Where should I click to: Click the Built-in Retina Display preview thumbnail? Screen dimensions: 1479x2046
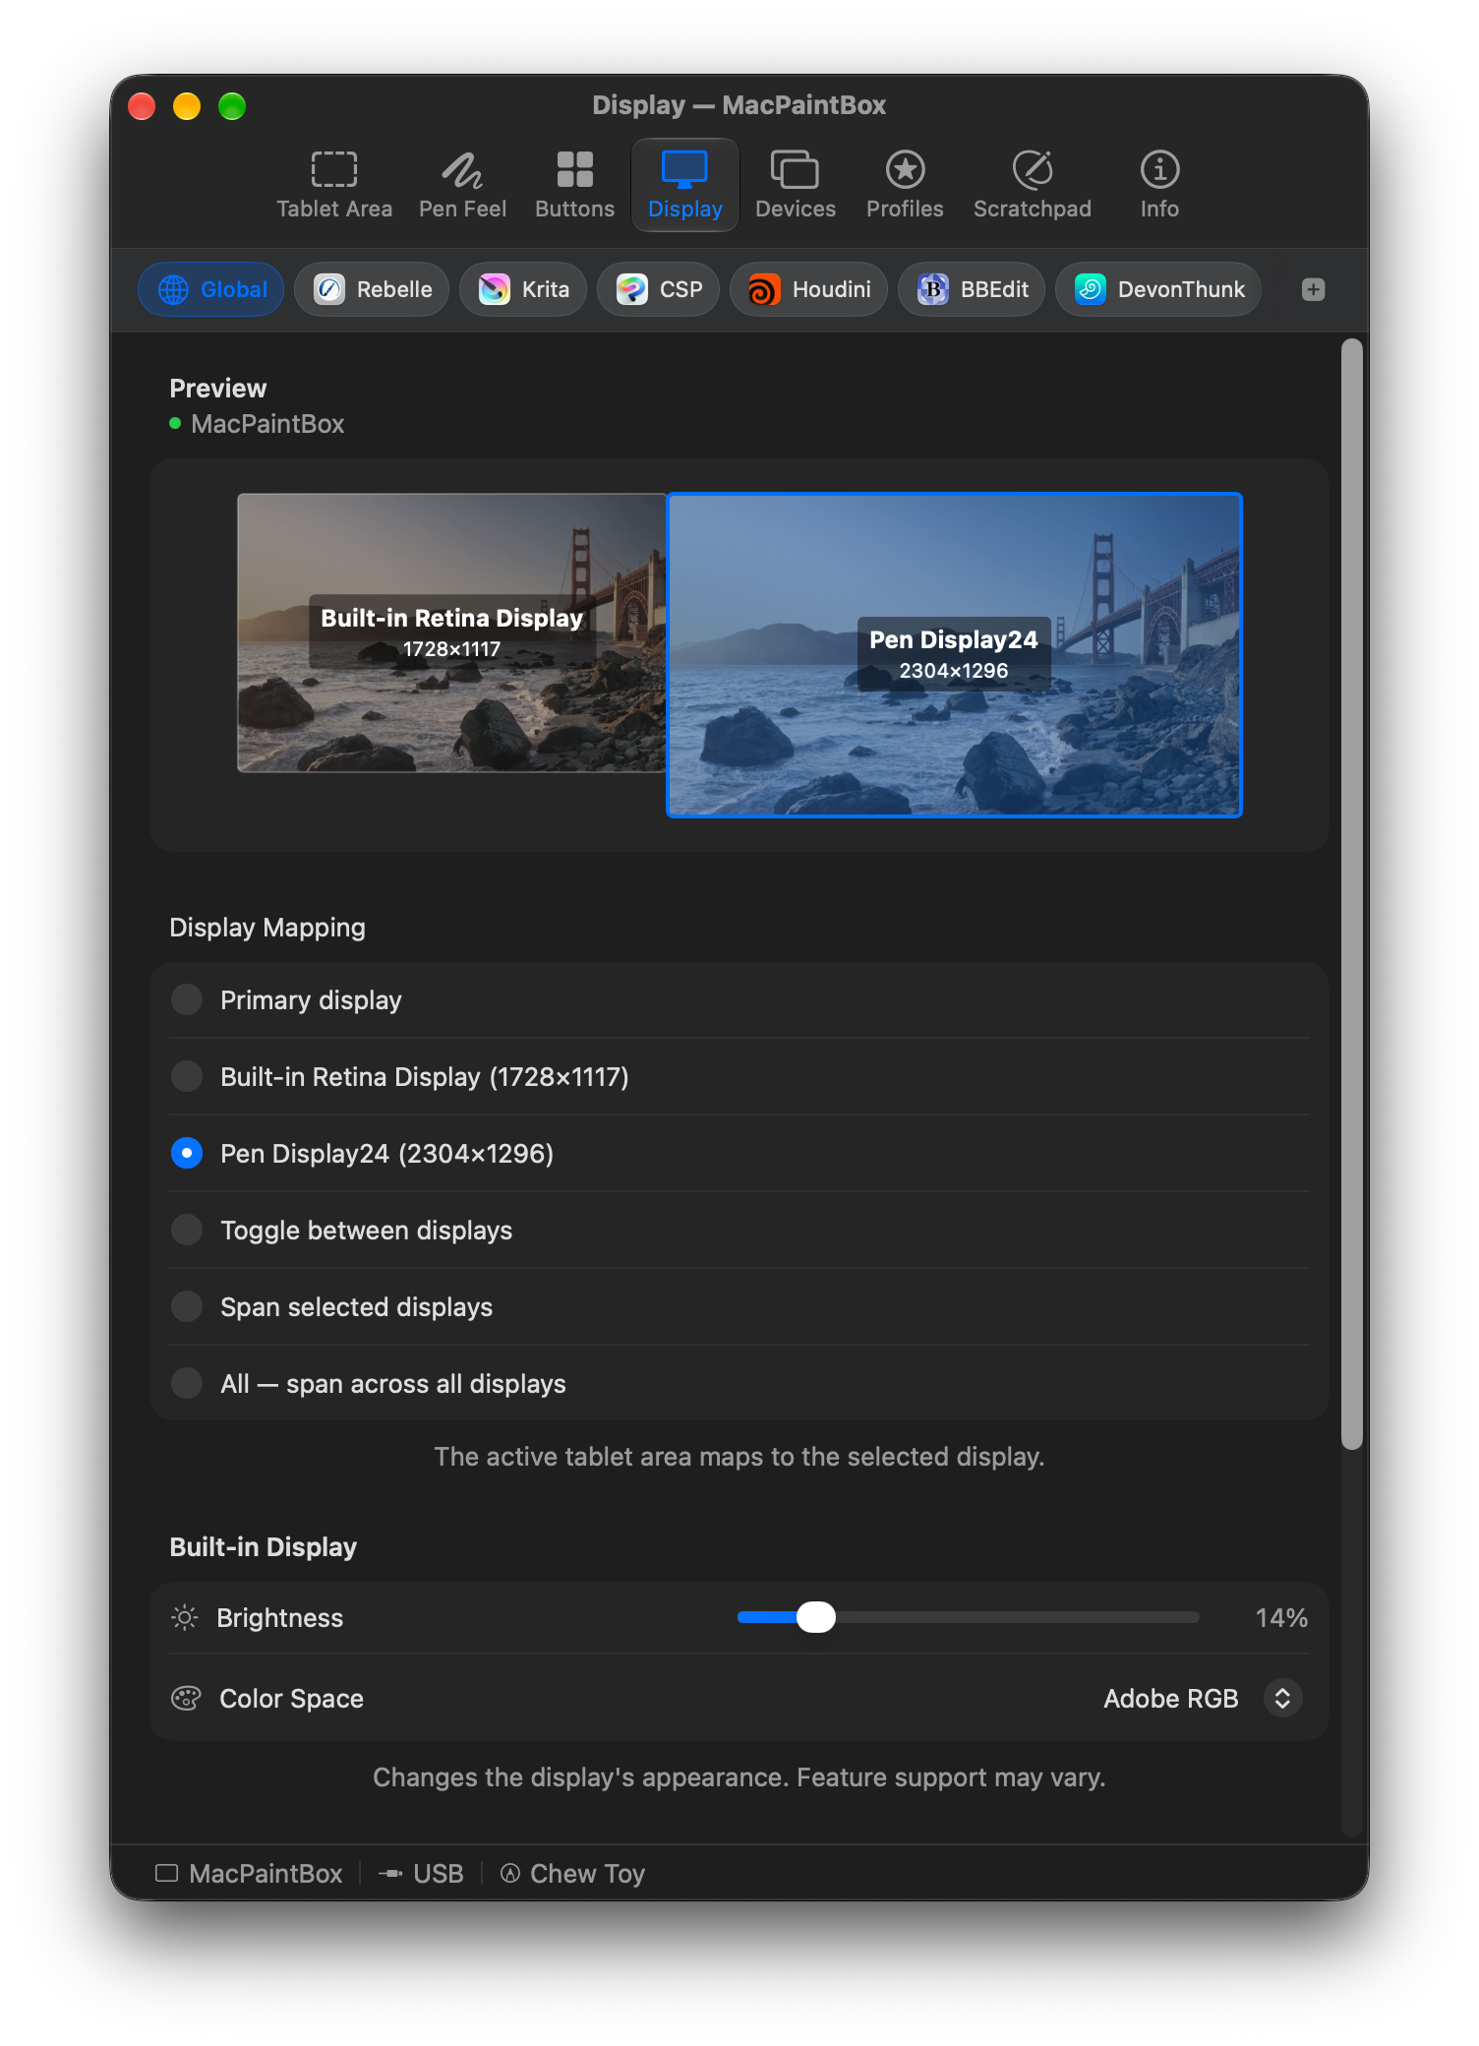[x=452, y=632]
